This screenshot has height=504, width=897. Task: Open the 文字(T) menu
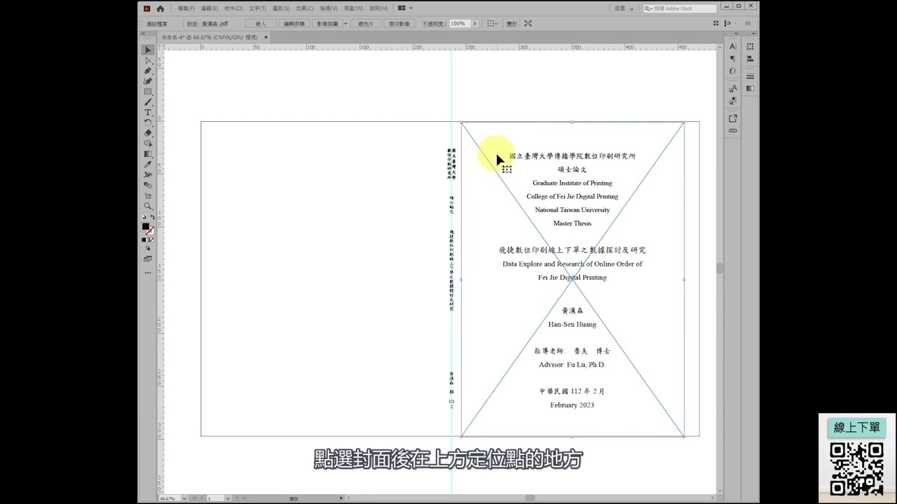(258, 8)
